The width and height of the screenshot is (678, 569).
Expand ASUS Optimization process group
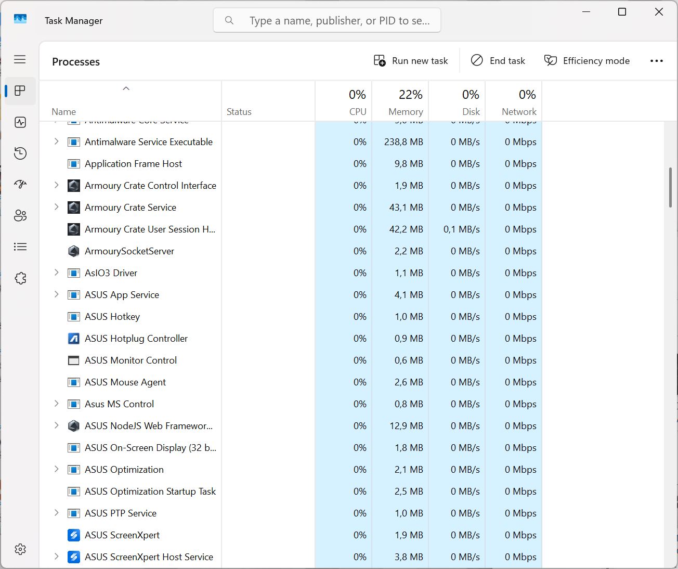57,469
